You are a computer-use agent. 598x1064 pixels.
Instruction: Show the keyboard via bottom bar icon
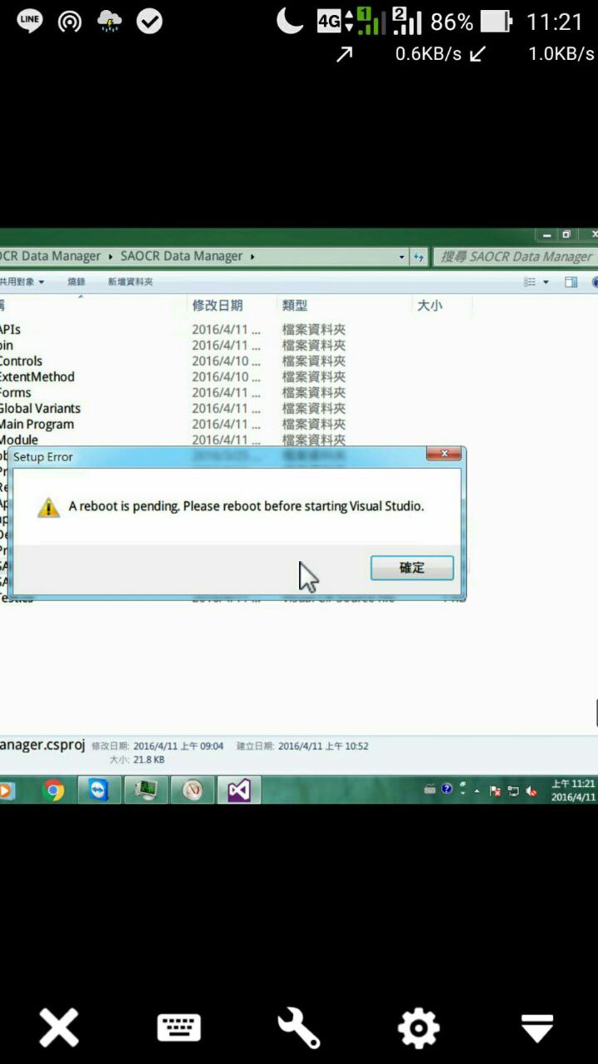(179, 1027)
